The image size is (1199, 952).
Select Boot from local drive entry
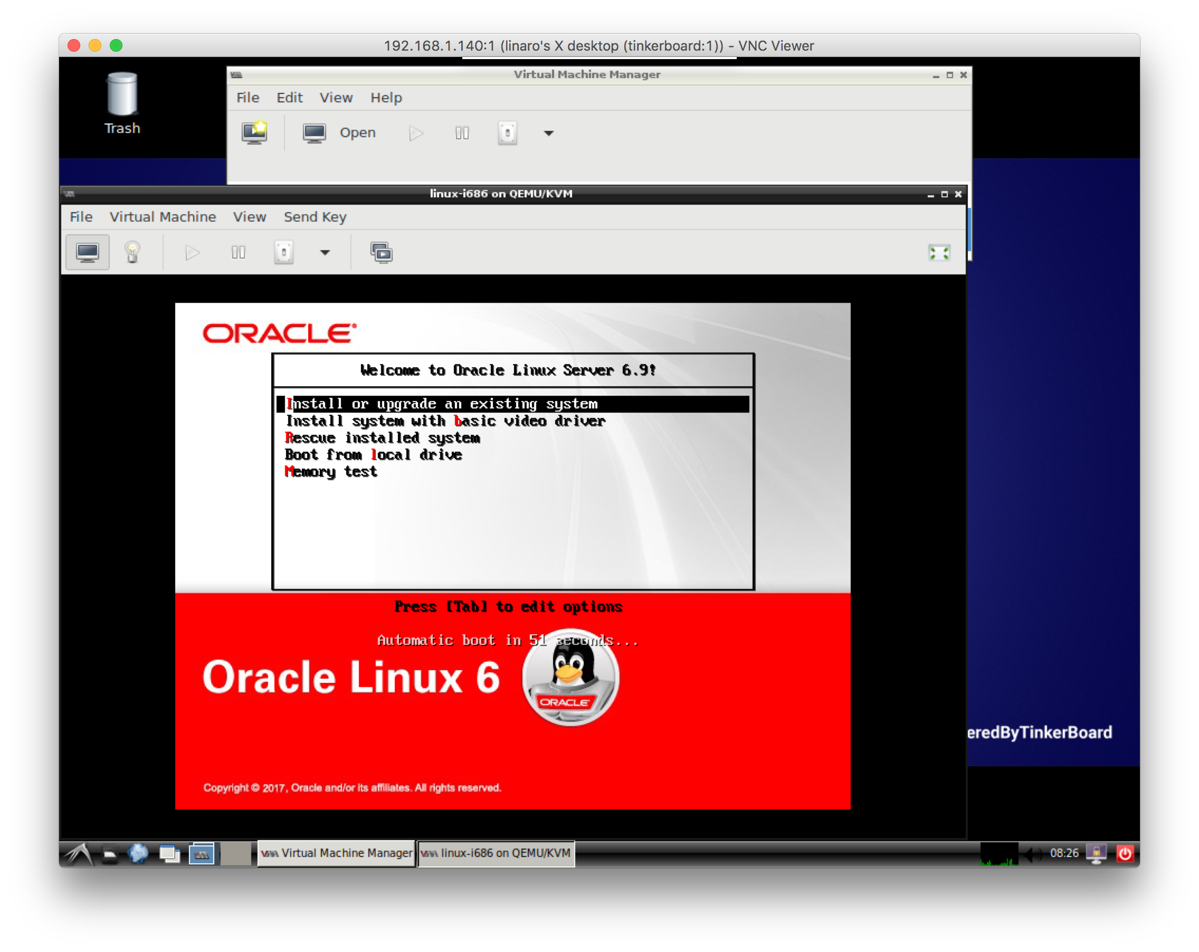click(x=373, y=455)
